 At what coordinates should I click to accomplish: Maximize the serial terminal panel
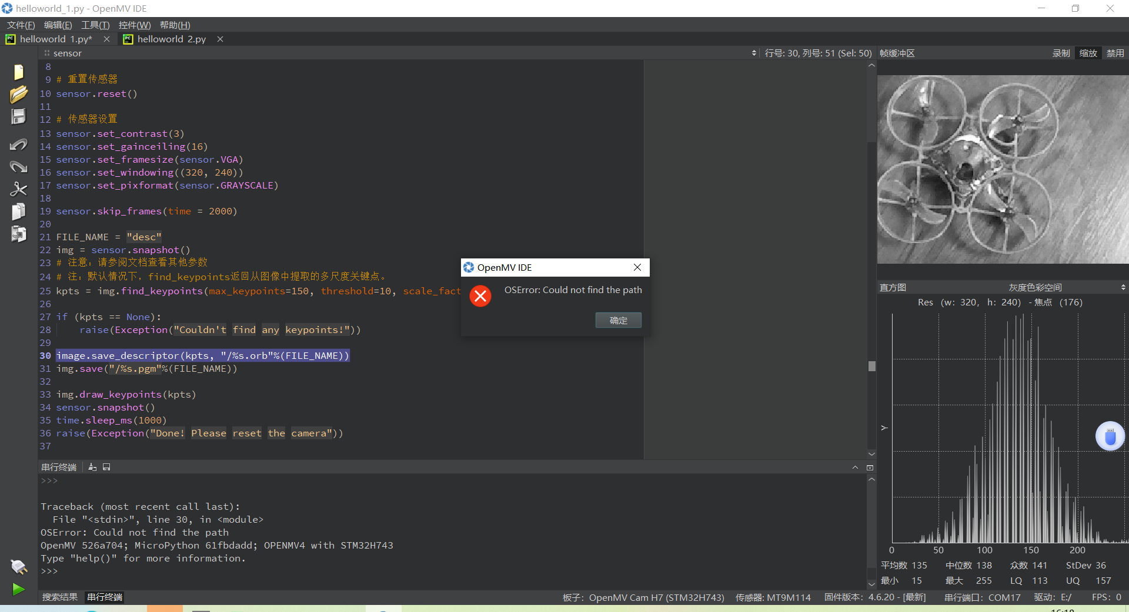(x=870, y=468)
